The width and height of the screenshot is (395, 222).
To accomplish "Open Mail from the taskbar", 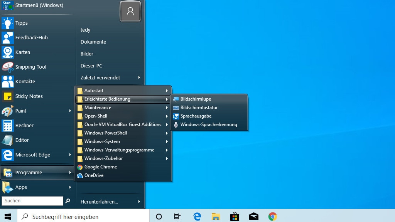I will point(253,216).
